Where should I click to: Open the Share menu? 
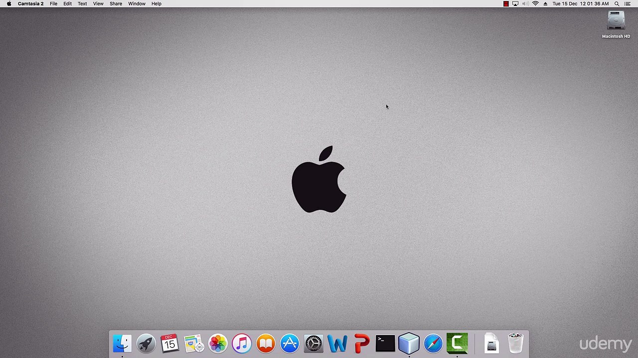(x=116, y=3)
